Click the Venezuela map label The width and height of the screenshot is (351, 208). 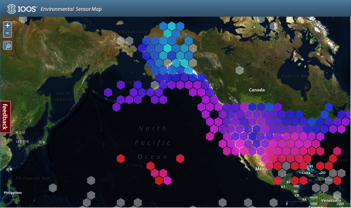pyautogui.click(x=331, y=200)
